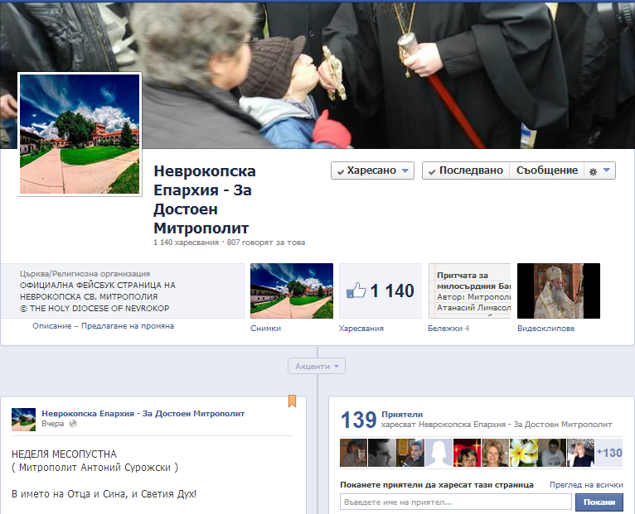This screenshot has height=514, width=635.
Task: Click the flower picture friend avatar
Action: 524,453
